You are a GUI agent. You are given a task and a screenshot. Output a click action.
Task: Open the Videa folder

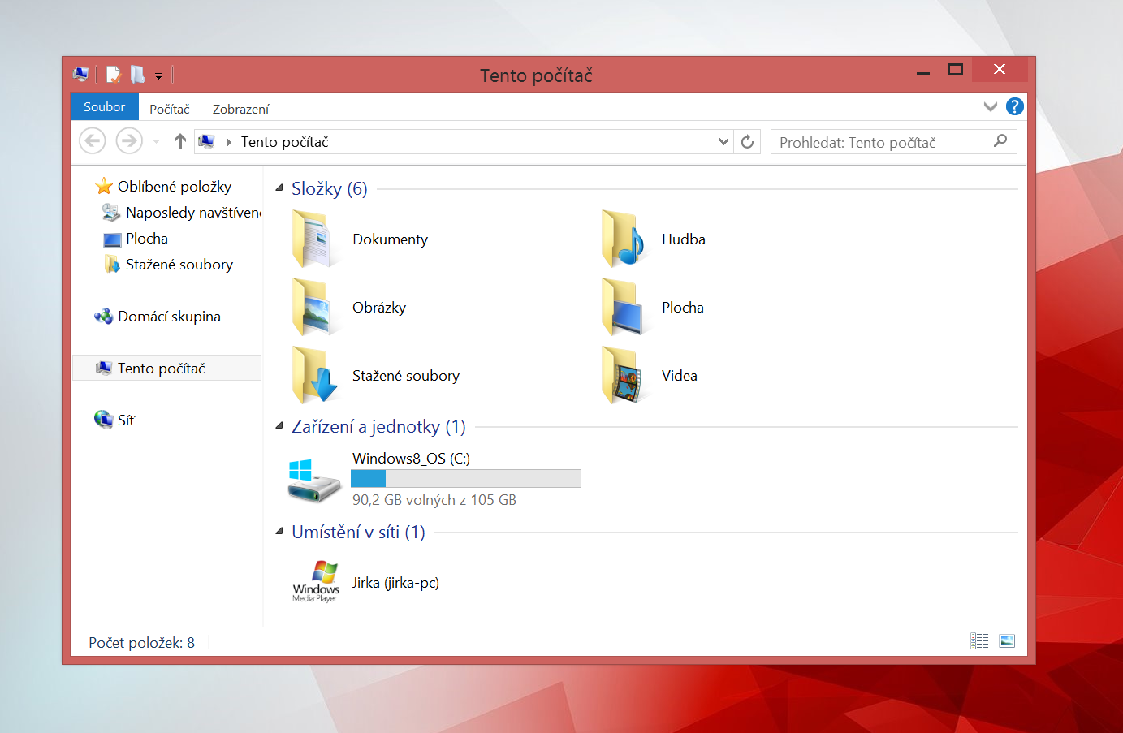(680, 375)
